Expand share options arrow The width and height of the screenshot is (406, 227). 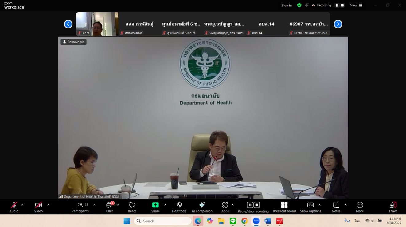pos(165,205)
